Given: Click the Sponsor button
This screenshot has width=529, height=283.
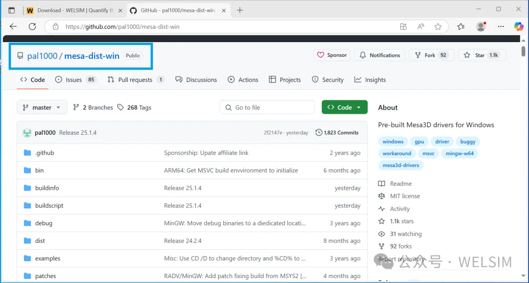Looking at the screenshot, I should click(332, 55).
